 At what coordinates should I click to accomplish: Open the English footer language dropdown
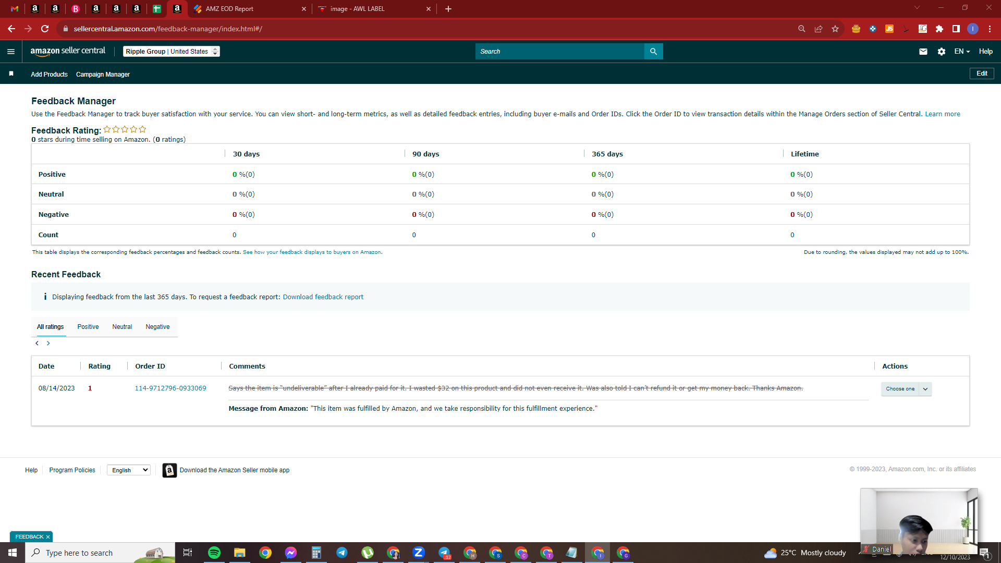(x=129, y=470)
